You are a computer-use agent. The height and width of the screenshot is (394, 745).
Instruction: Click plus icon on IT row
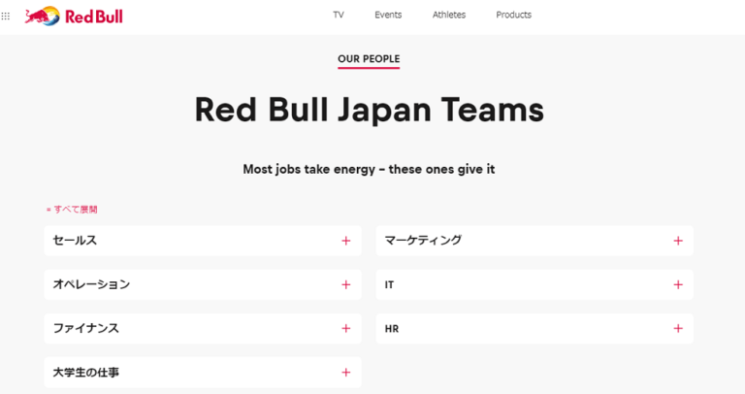click(x=677, y=284)
